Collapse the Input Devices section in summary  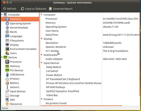point(42,63)
